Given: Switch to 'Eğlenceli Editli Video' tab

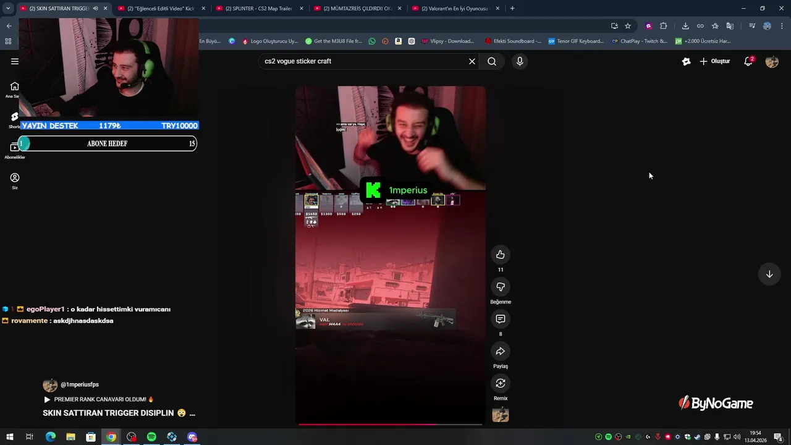Looking at the screenshot, I should coord(161,9).
